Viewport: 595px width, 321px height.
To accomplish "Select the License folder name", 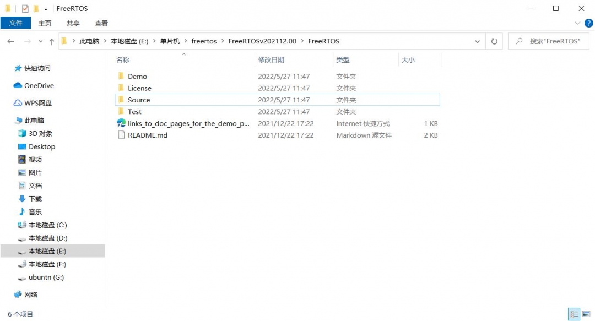I will [139, 88].
